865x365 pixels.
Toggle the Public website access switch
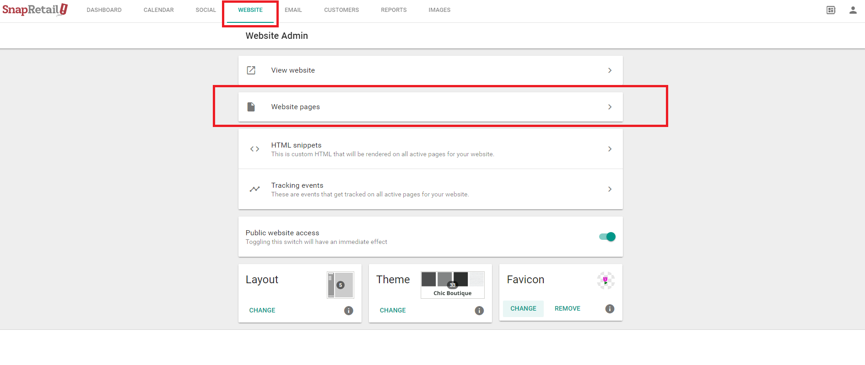tap(607, 237)
